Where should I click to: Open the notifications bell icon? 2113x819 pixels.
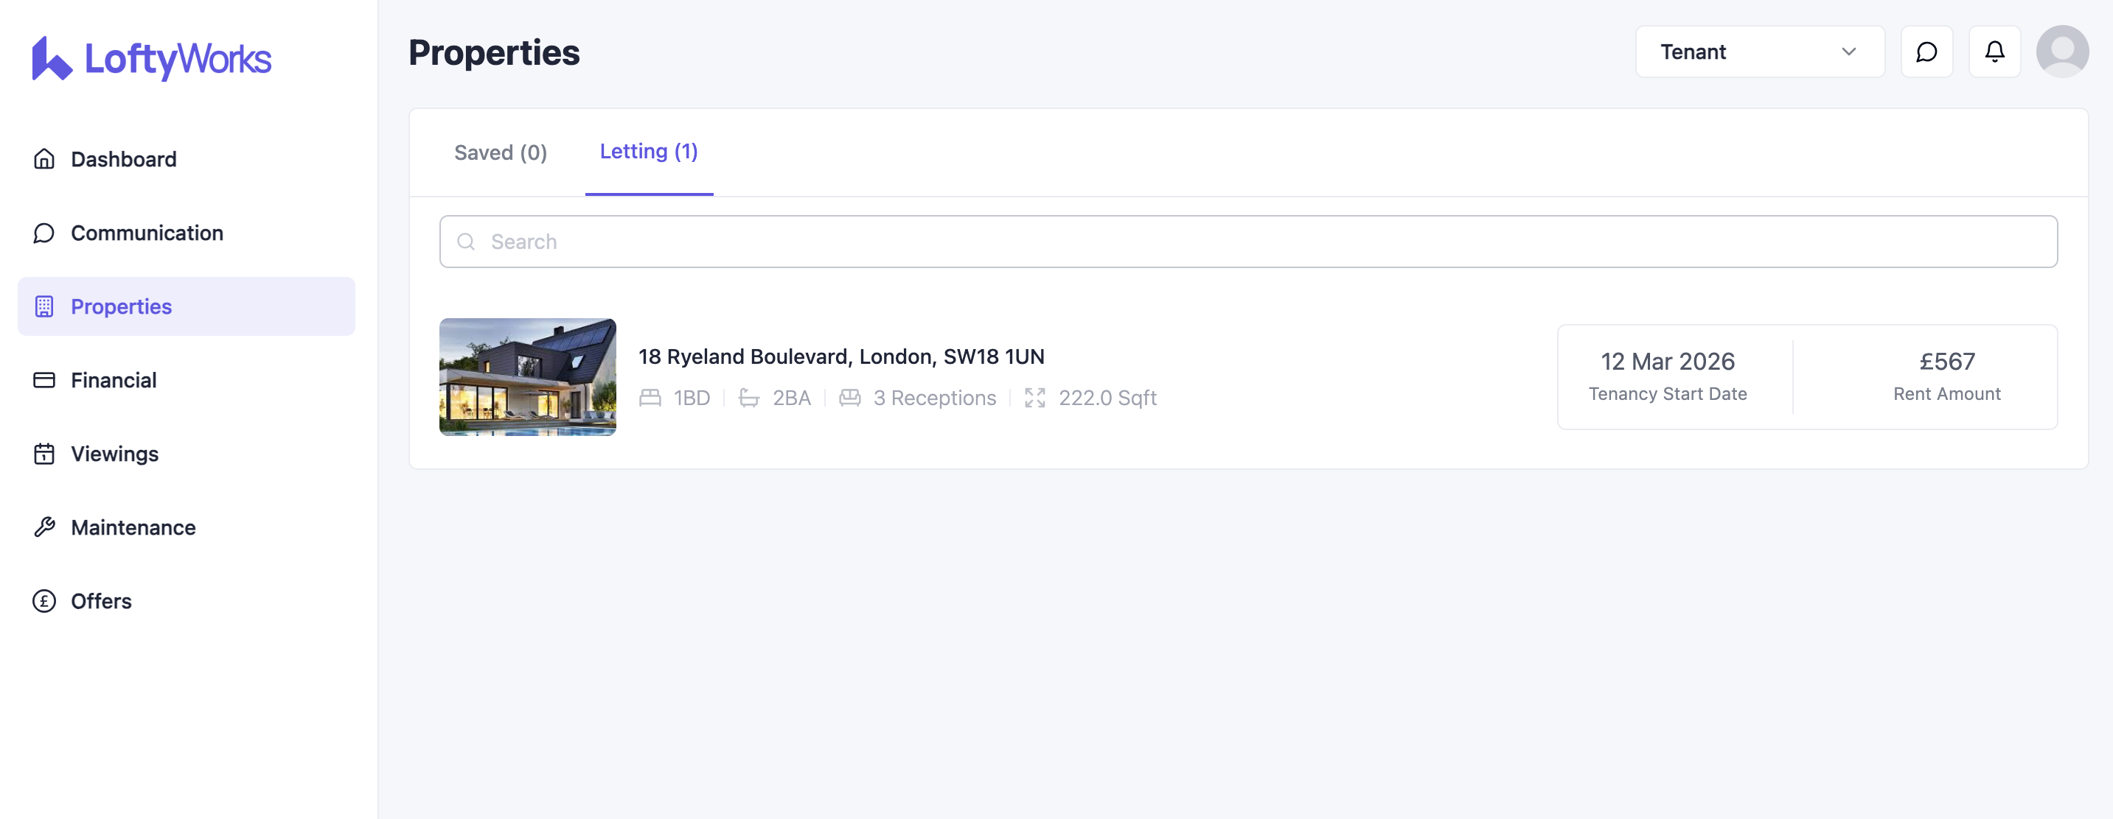click(1994, 52)
